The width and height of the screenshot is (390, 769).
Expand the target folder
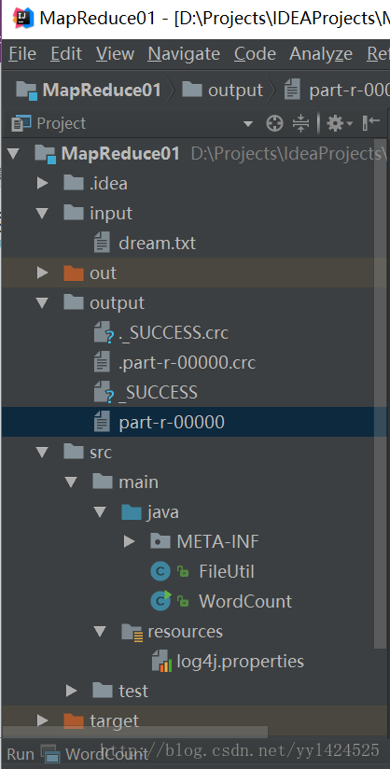pos(43,720)
